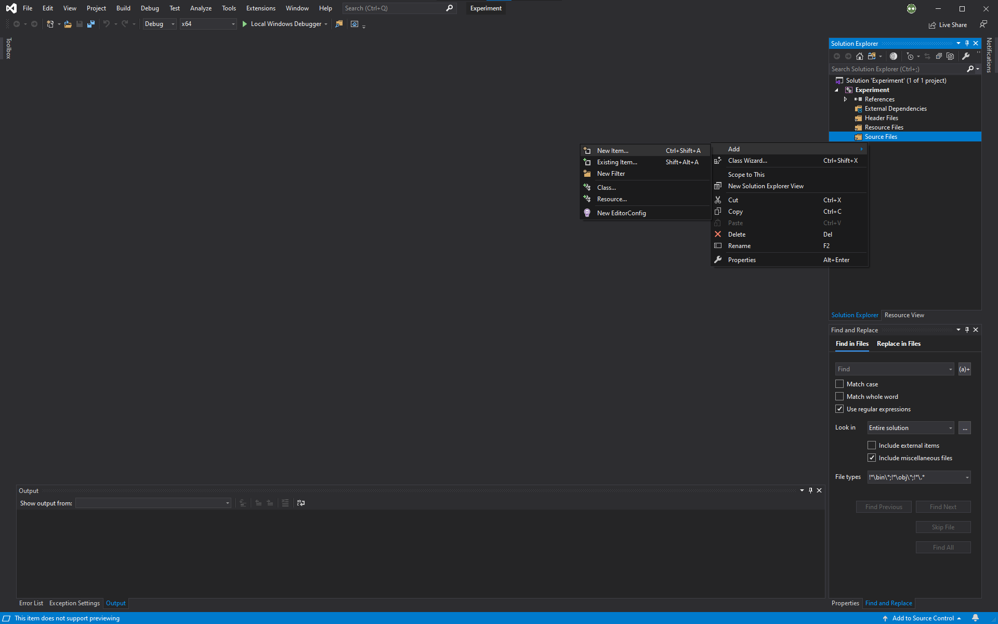Enable Include external items checkbox
This screenshot has width=998, height=624.
[872, 445]
